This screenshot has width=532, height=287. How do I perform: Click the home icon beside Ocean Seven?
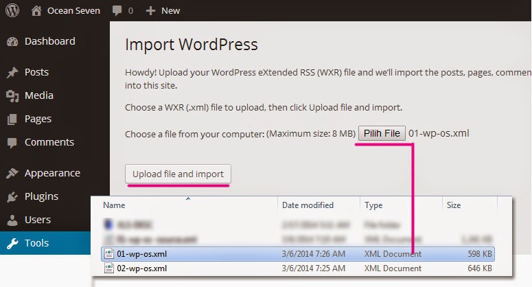pos(36,11)
